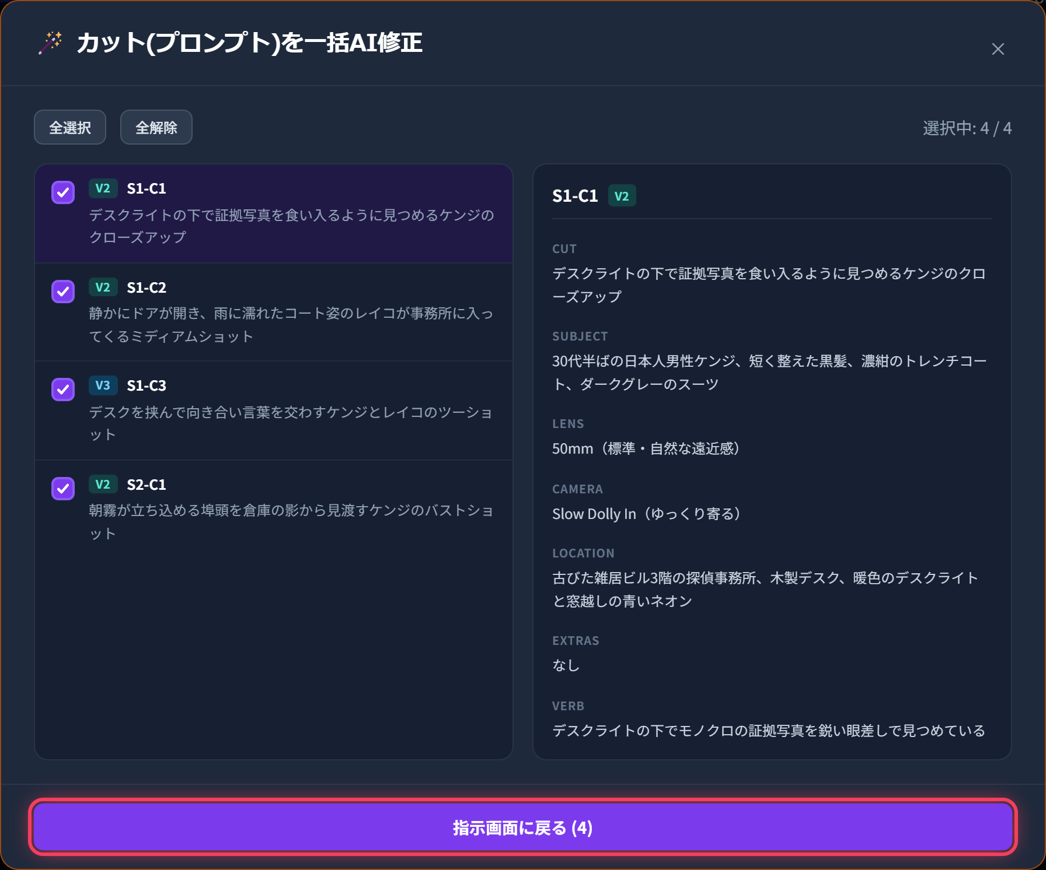Uncheck the S1-C1 cut checkbox
The height and width of the screenshot is (870, 1046).
[x=63, y=192]
